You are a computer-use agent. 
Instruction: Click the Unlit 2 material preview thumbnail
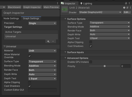[65, 9]
